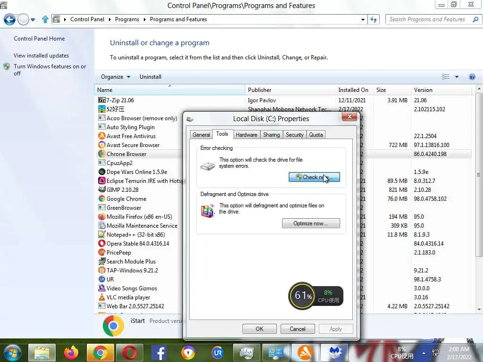Click the Refresh button beside address bar
Screen dimensions: 483x362
point(374,19)
